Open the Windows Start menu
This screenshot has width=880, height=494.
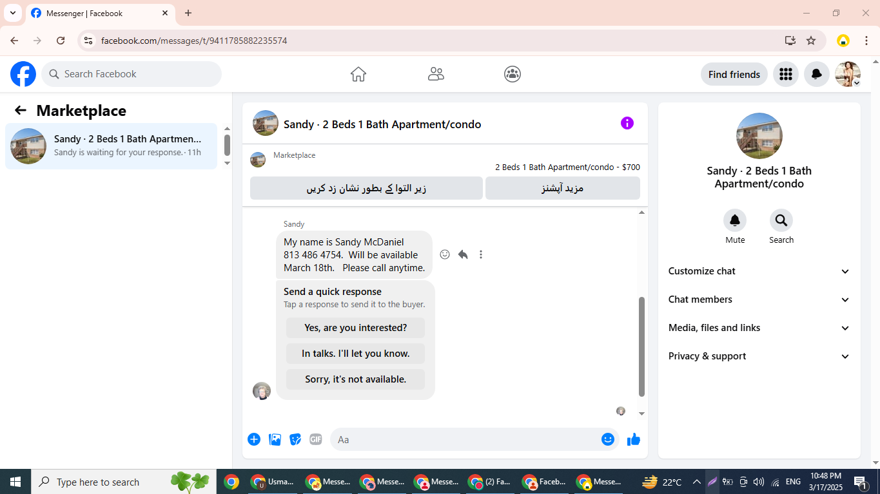15,482
